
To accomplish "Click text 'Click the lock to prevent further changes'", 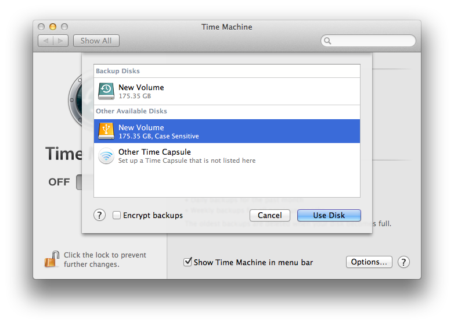I will point(105,259).
